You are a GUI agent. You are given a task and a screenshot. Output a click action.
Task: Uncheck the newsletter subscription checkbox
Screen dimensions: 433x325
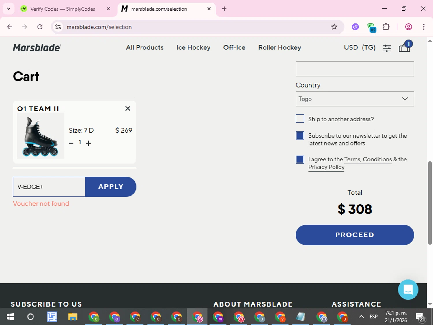(x=300, y=135)
